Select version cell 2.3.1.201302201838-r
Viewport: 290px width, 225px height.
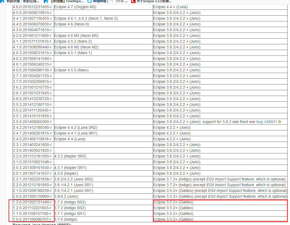(x=33, y=179)
